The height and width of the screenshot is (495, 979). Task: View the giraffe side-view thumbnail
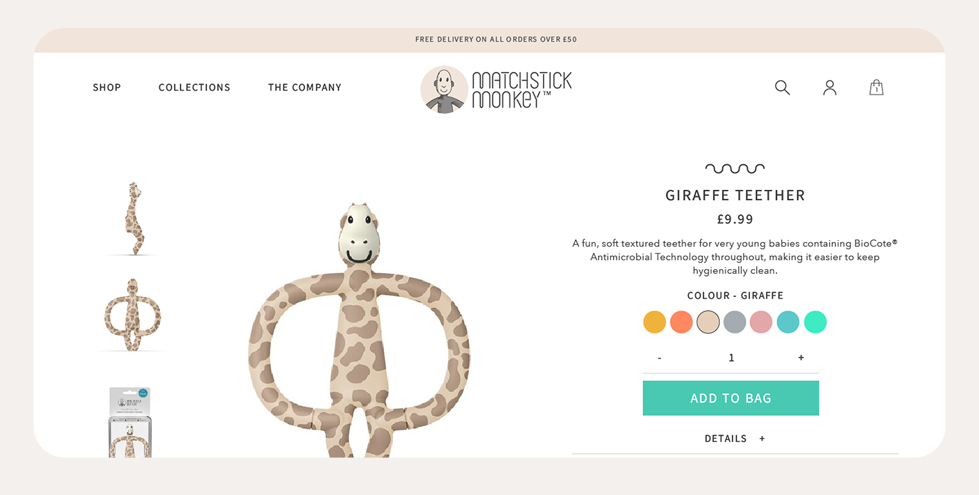(x=133, y=219)
